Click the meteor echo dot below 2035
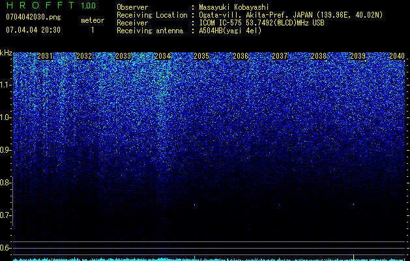Screen dimensions: 410x261 194,204
